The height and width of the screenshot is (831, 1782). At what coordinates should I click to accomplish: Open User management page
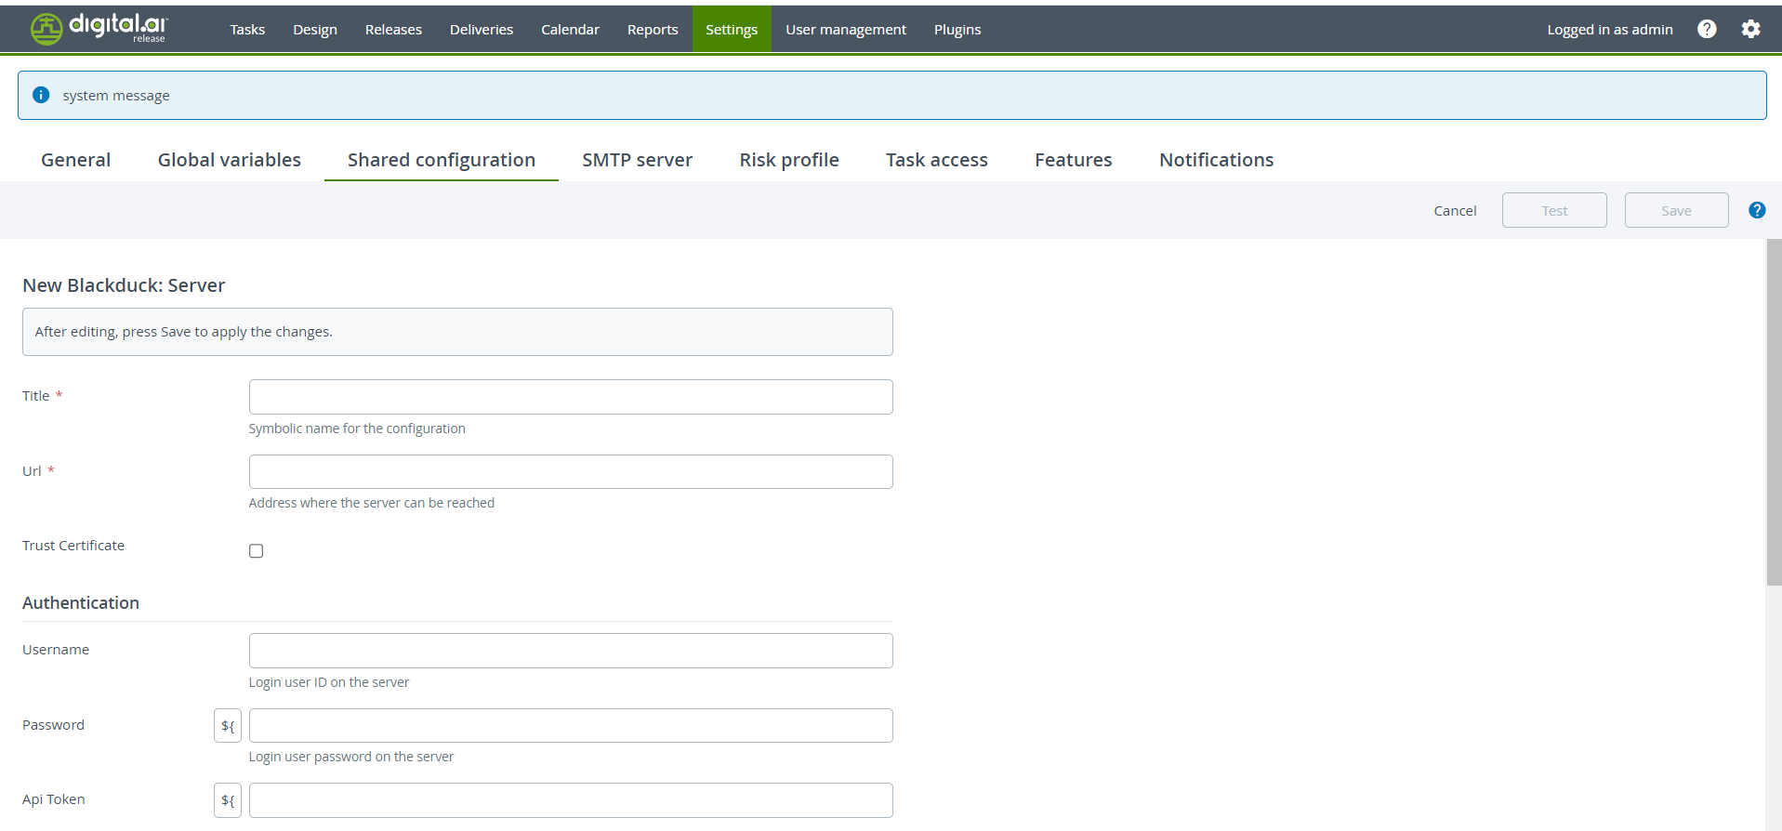tap(846, 30)
